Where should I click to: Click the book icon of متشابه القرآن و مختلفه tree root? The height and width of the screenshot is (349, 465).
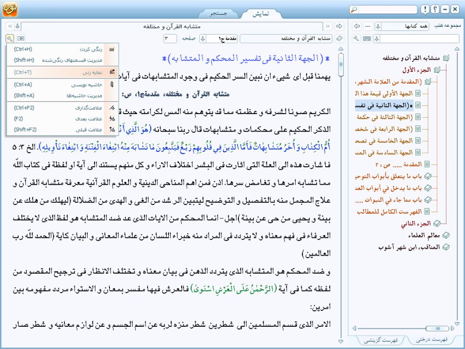click(446, 58)
